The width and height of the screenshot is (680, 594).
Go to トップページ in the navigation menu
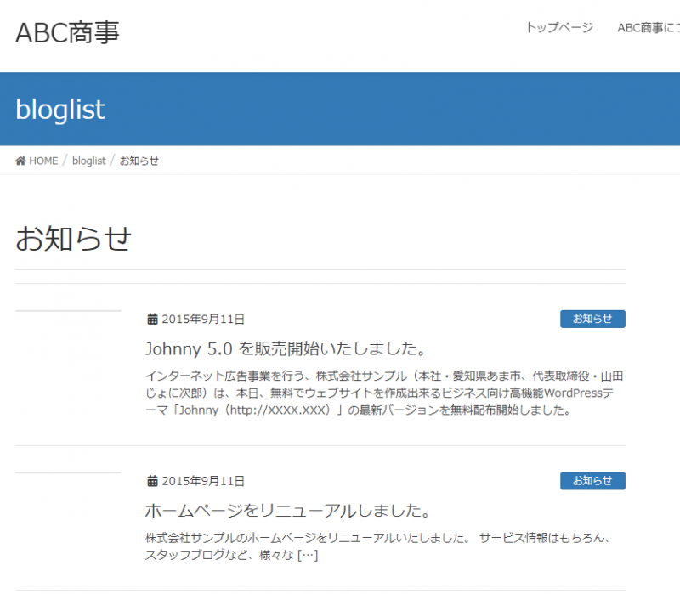[558, 28]
